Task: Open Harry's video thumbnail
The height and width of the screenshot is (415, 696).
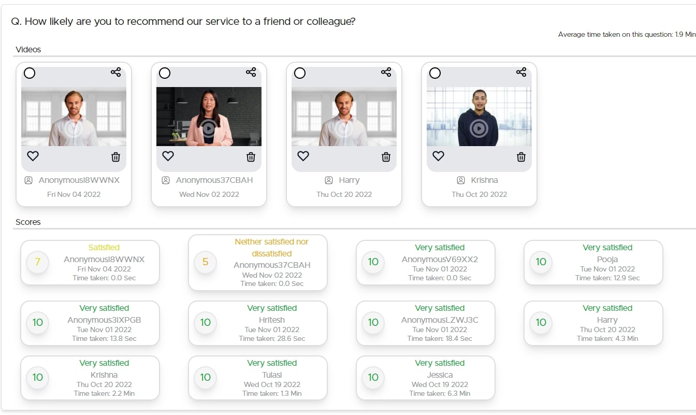Action: (344, 117)
